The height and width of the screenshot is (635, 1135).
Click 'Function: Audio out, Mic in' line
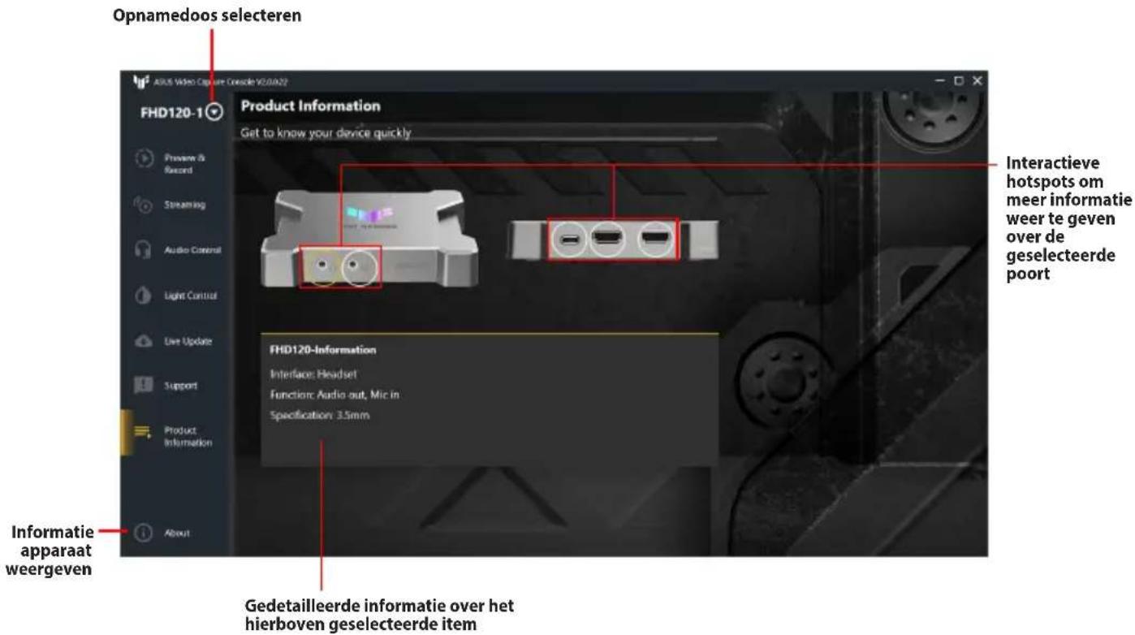click(334, 395)
